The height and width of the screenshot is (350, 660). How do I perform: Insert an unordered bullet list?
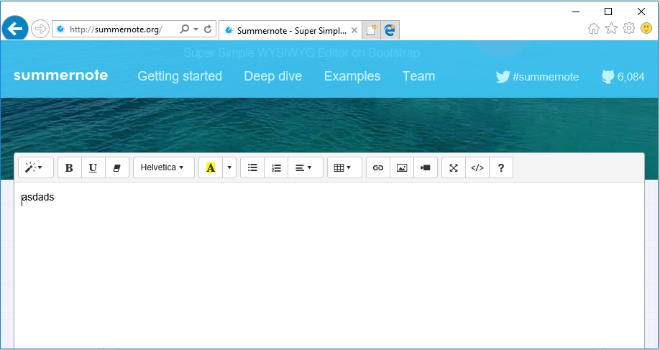pyautogui.click(x=252, y=167)
